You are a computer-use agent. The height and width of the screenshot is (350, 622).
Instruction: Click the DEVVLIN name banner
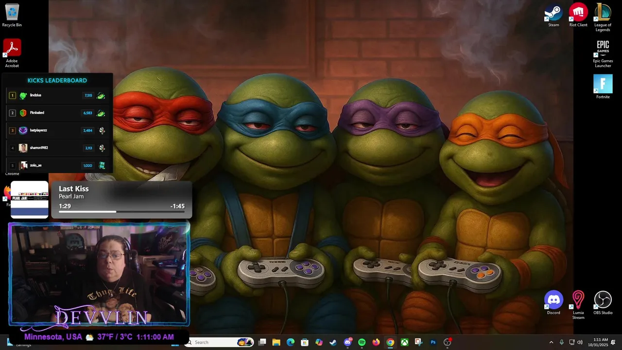pos(101,317)
